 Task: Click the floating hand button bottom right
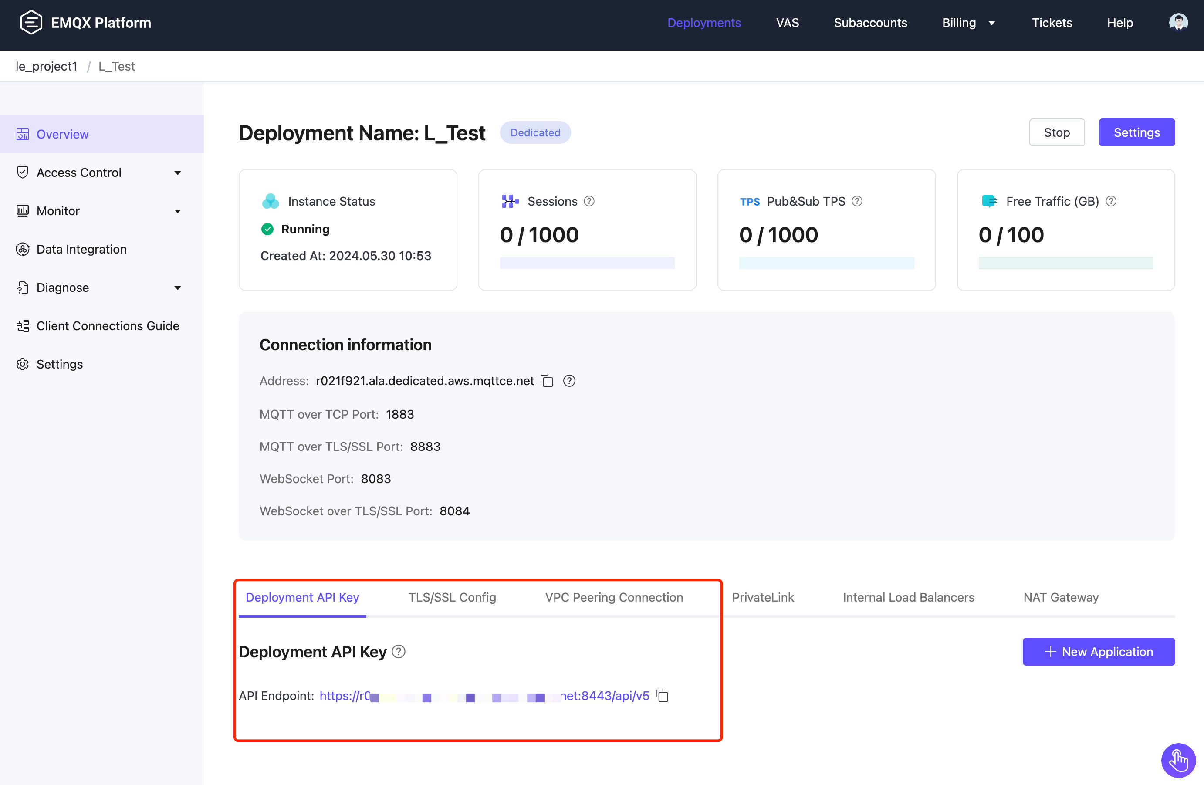click(1178, 760)
